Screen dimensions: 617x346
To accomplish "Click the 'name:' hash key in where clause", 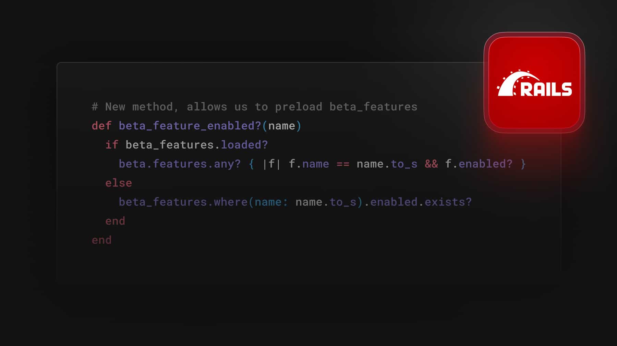I will point(271,202).
